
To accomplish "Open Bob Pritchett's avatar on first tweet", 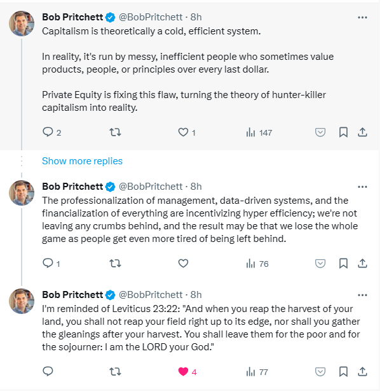I will (x=22, y=24).
